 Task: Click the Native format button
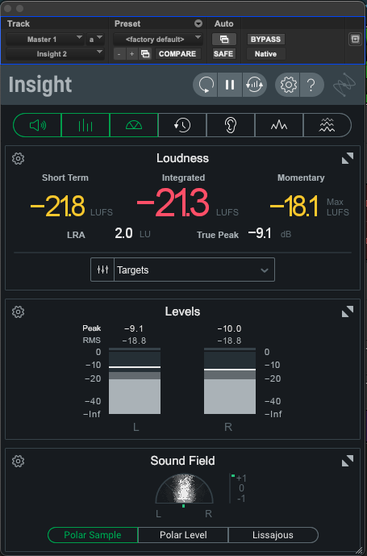pos(265,54)
